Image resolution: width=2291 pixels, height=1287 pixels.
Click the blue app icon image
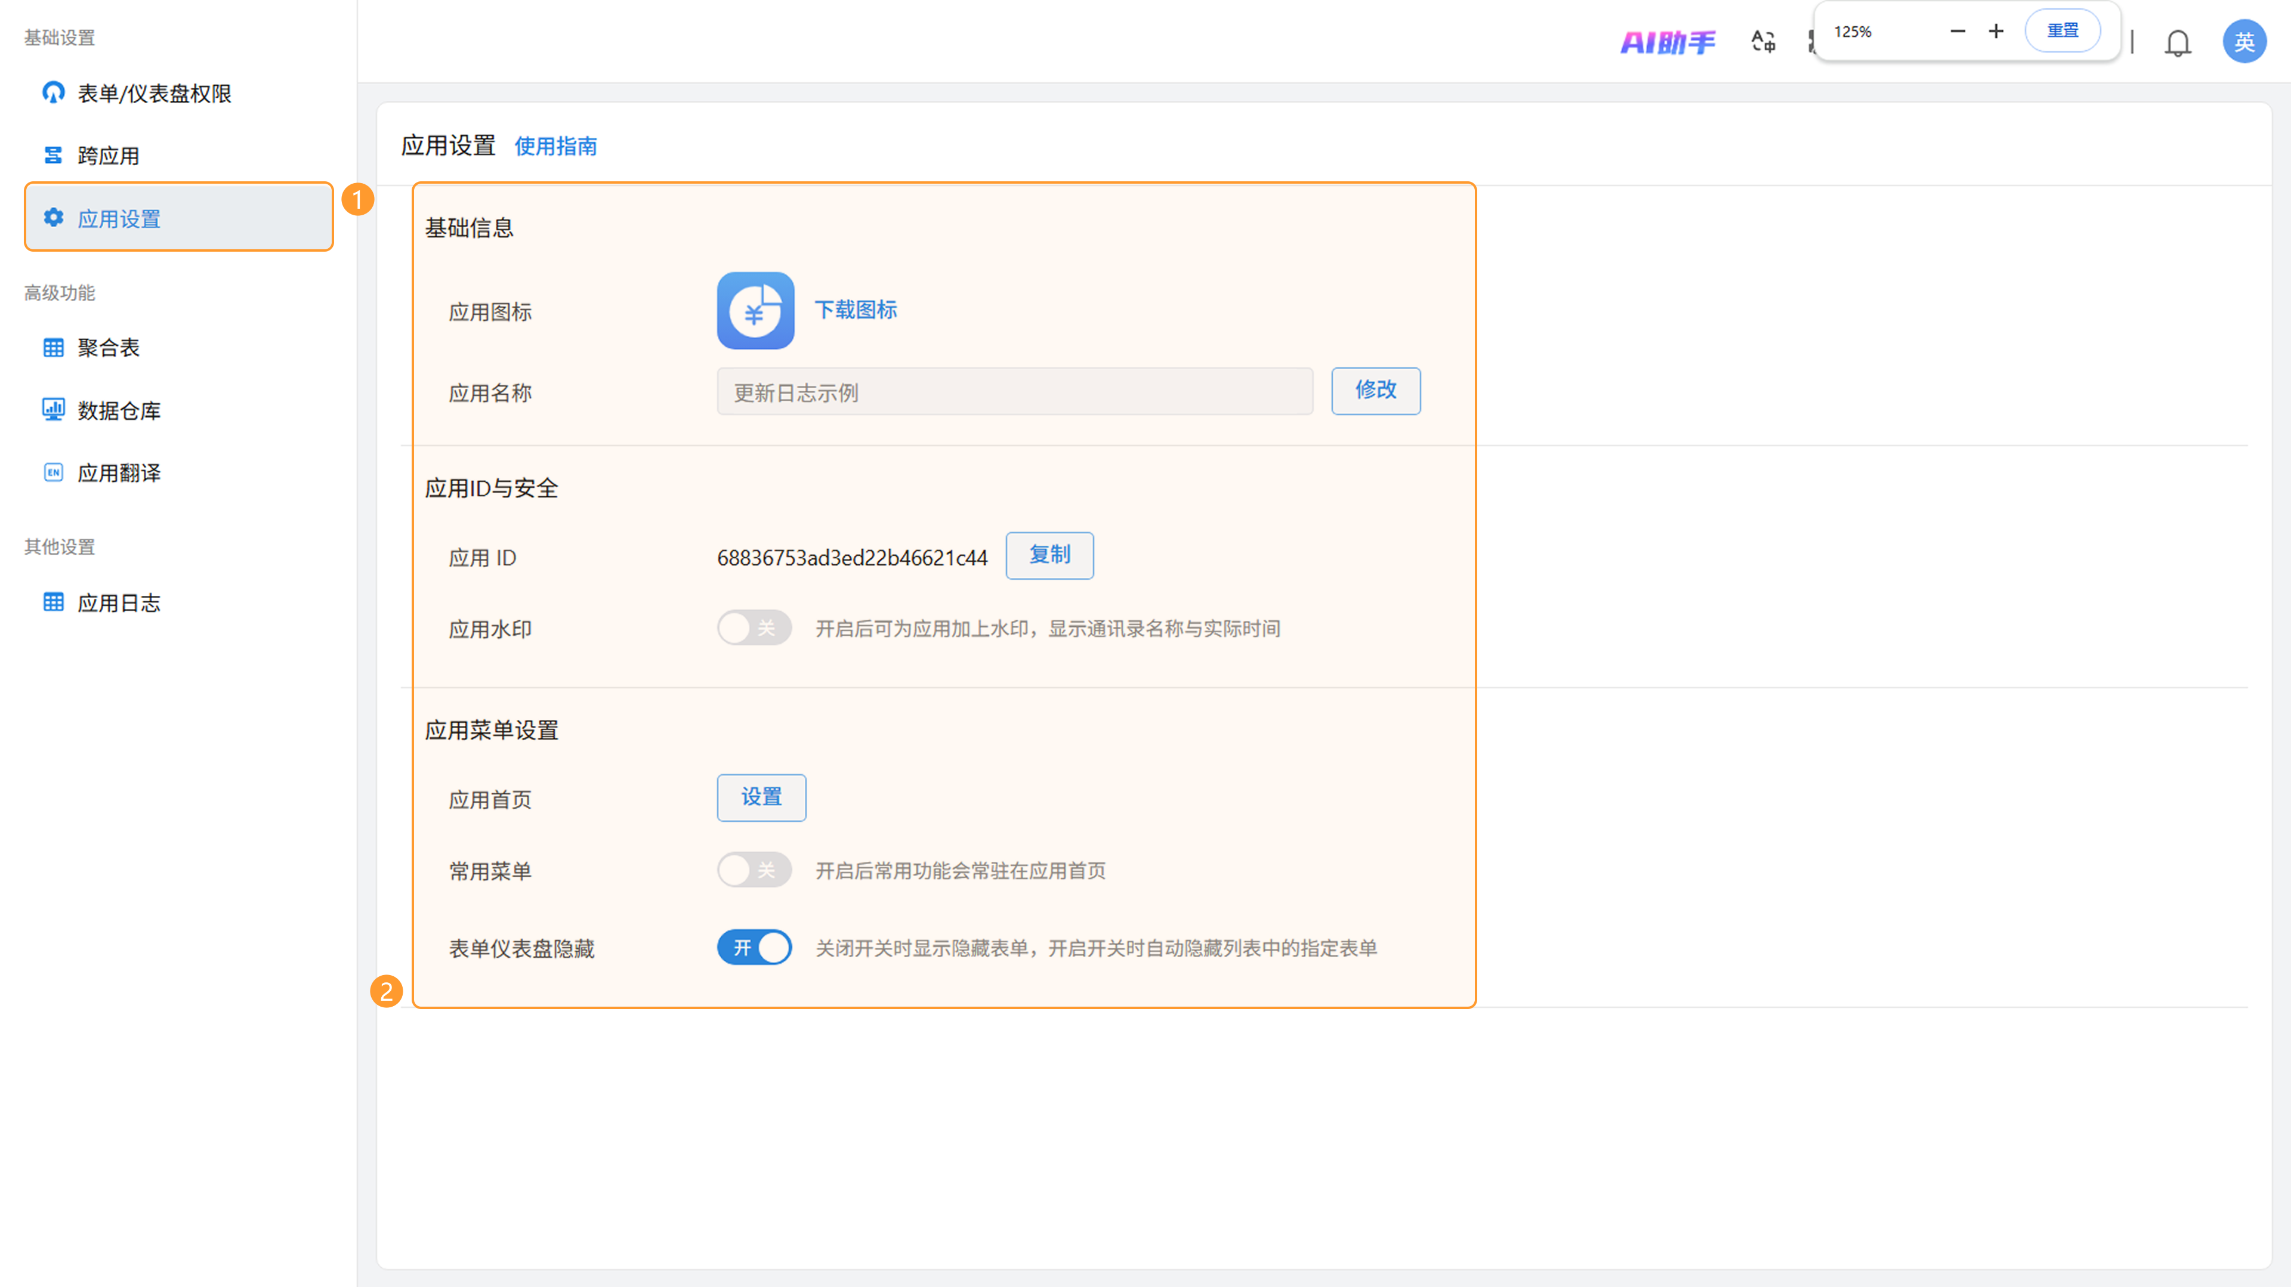[755, 310]
